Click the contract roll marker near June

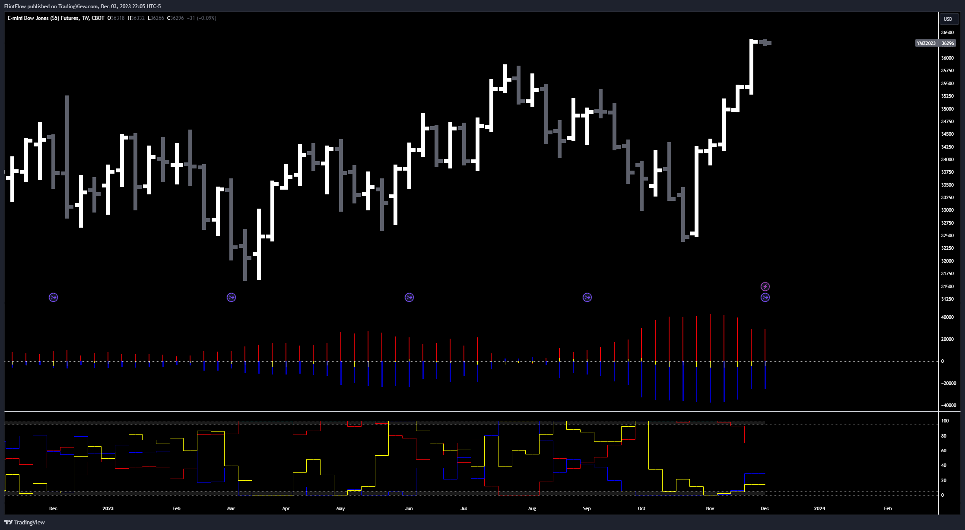pos(409,297)
